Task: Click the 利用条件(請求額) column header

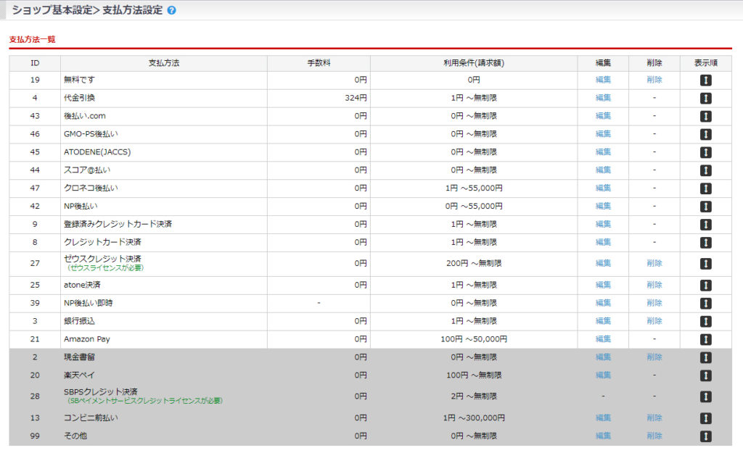Action: pos(473,63)
